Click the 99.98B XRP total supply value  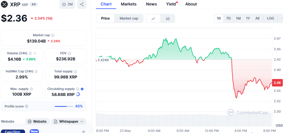pyautogui.click(x=66, y=77)
